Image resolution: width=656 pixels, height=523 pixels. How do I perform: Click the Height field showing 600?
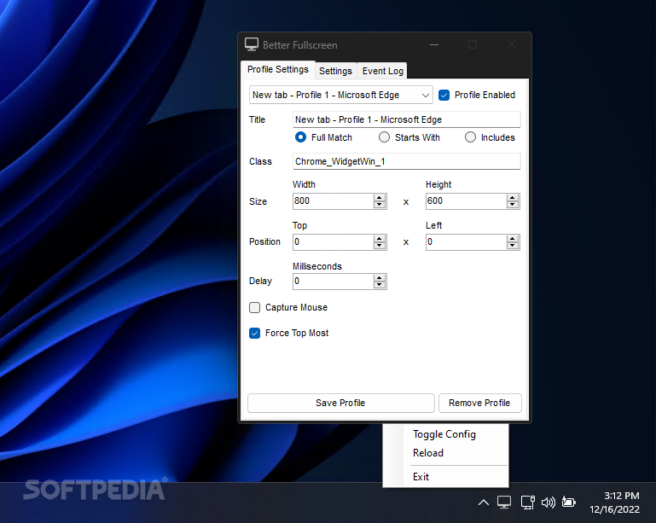pyautogui.click(x=466, y=201)
